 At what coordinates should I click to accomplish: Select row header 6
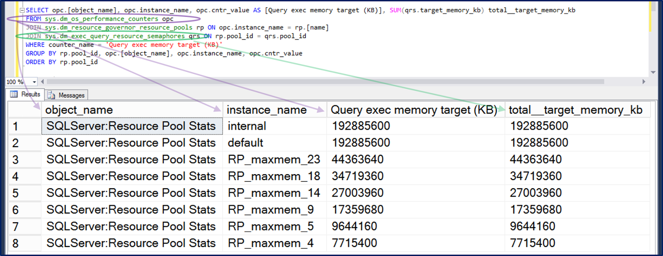[25, 210]
